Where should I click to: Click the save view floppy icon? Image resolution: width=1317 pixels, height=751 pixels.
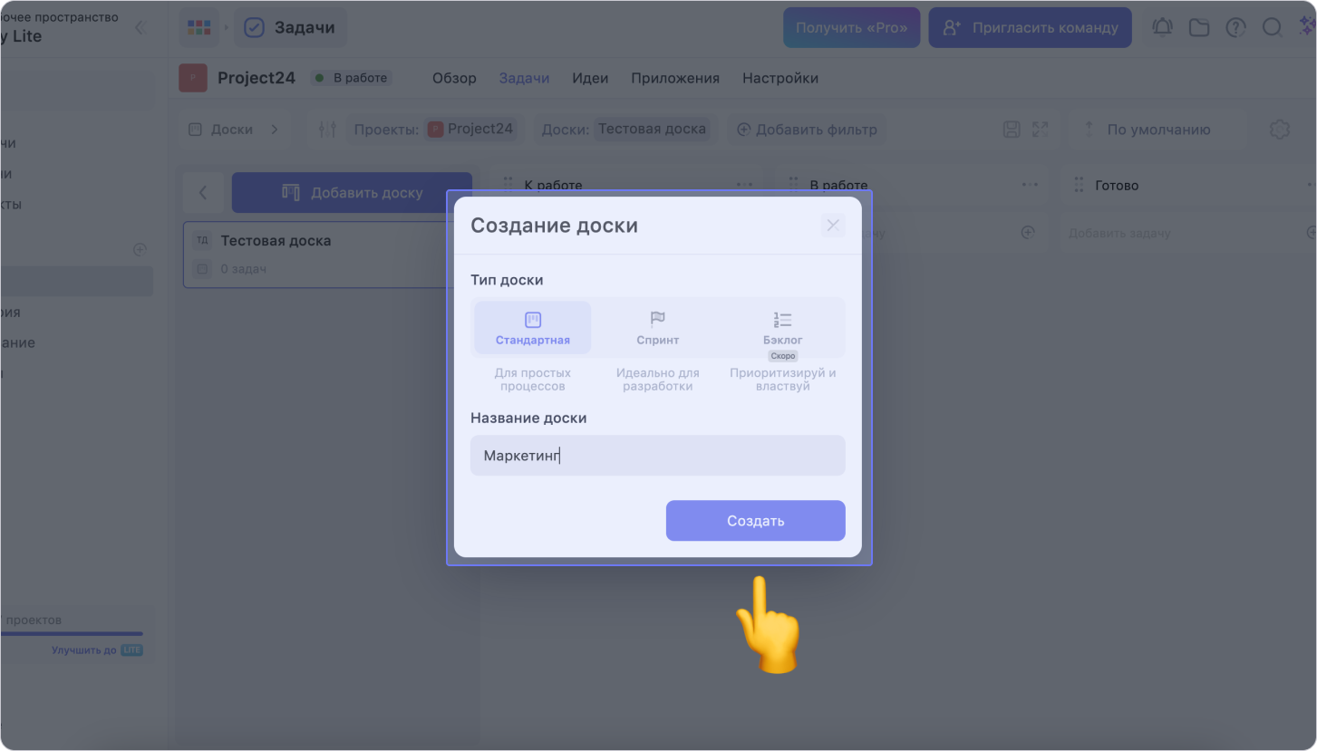tap(1012, 130)
